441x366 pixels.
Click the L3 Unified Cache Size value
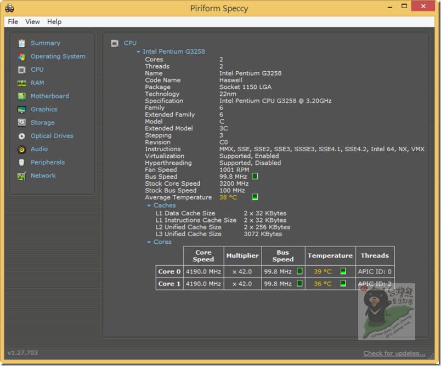(263, 234)
